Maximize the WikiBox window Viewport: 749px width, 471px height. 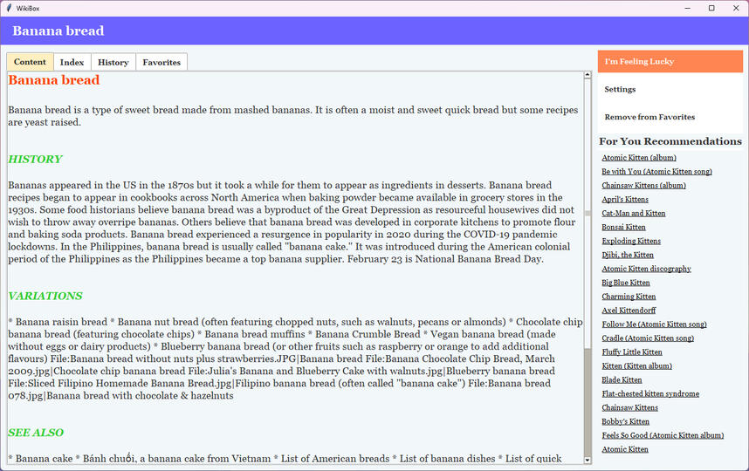coord(711,8)
